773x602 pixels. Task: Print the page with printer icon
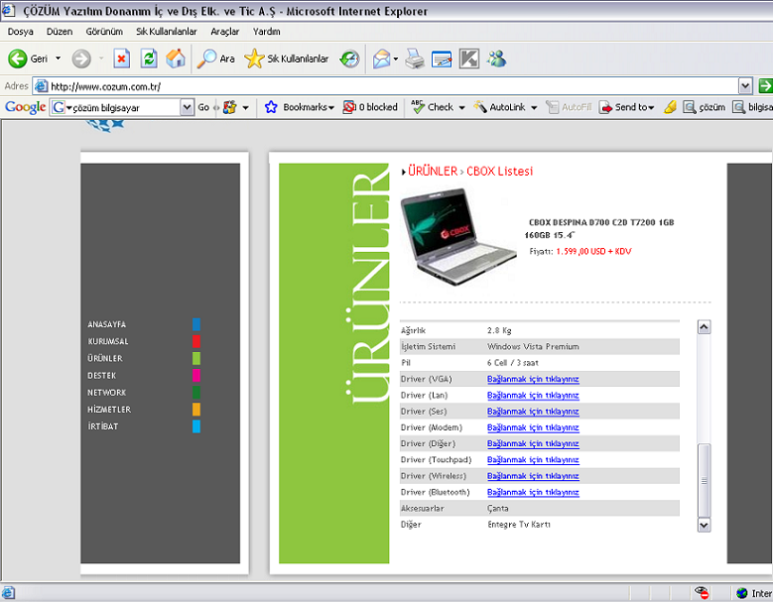click(415, 59)
